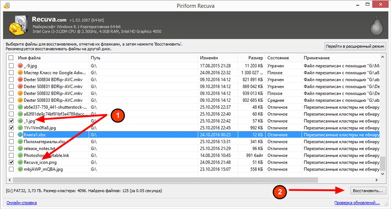Select the Photoshop Portable.lnk row
The width and height of the screenshot is (391, 209).
point(193,155)
